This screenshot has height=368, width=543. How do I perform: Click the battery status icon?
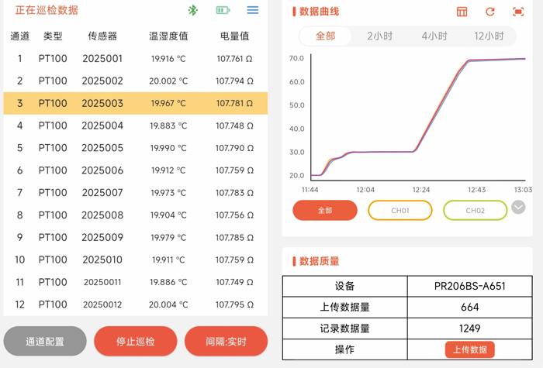tap(223, 10)
